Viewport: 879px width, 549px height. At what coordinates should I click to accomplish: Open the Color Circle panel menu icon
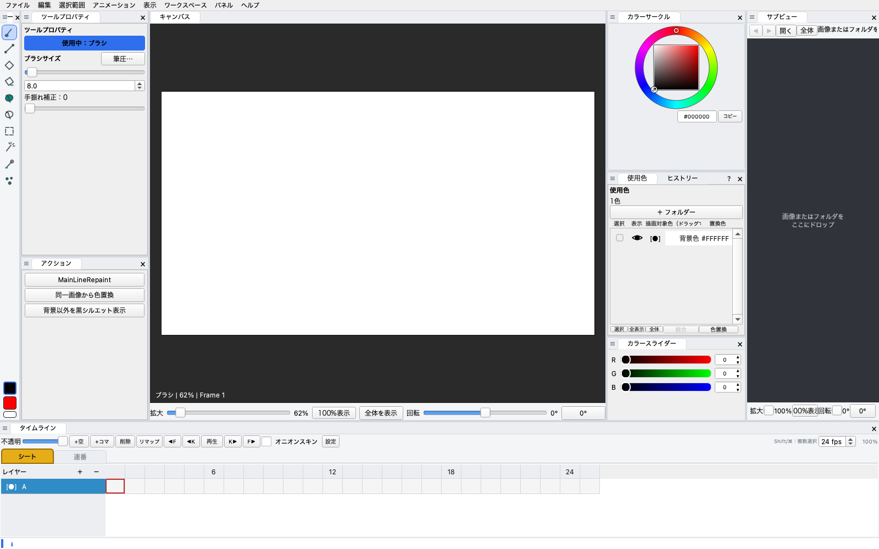click(613, 17)
